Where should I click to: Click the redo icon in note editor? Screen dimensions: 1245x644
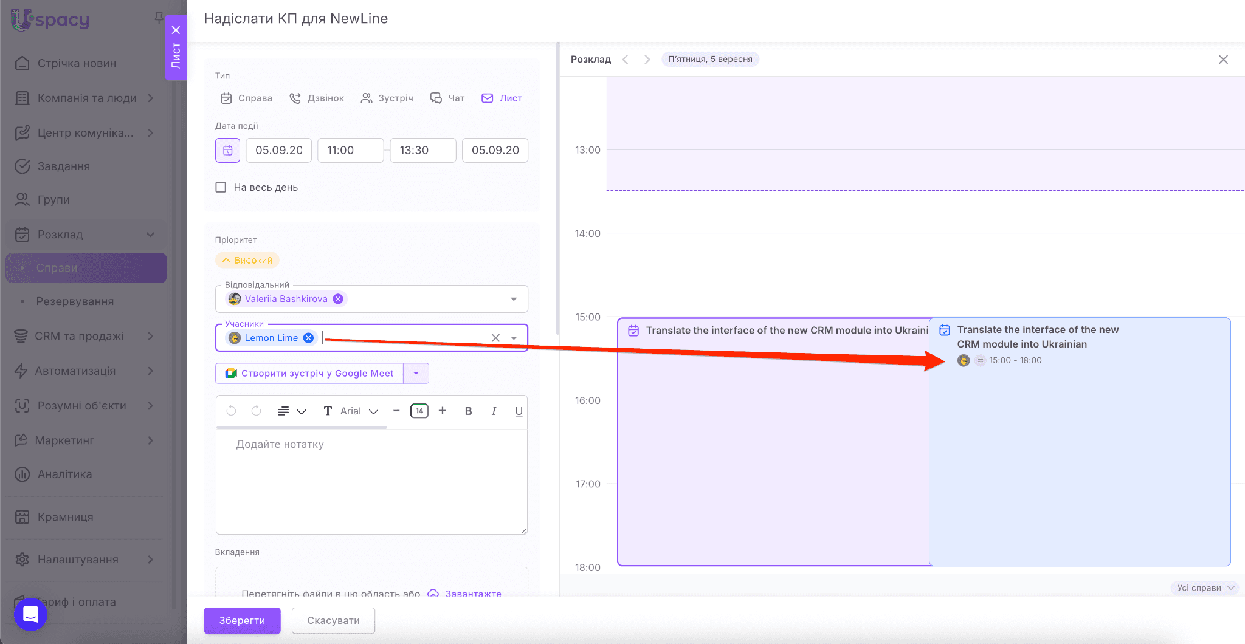point(256,411)
